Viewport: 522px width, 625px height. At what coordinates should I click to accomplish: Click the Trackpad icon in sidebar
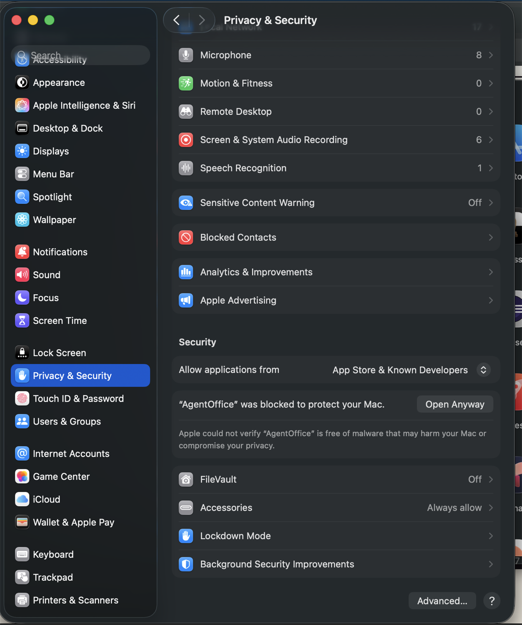22,577
